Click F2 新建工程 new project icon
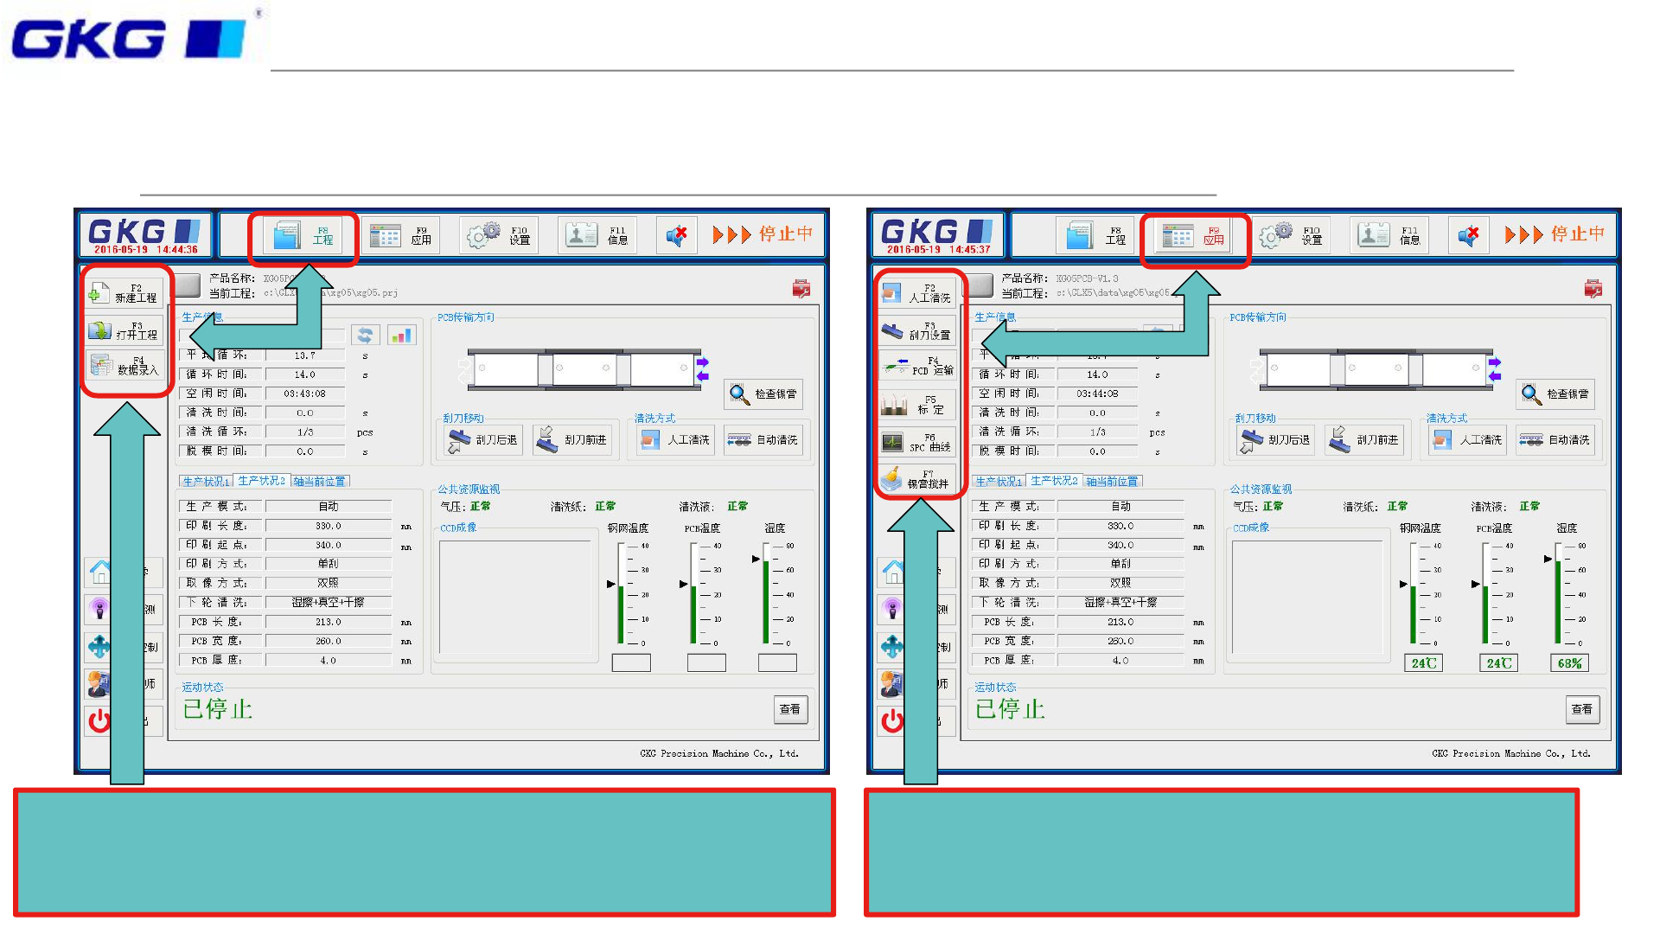Screen dimensions: 1660x934 point(124,293)
